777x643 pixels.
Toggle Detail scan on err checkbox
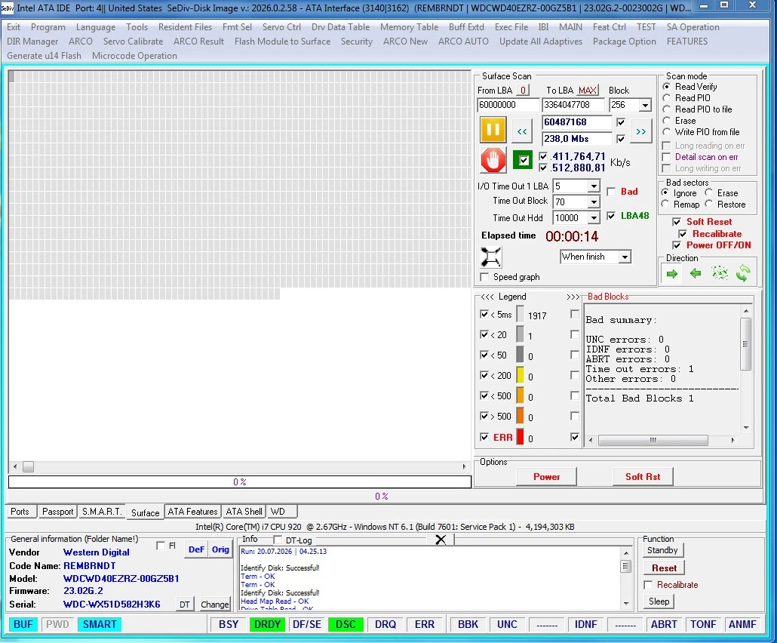[667, 157]
